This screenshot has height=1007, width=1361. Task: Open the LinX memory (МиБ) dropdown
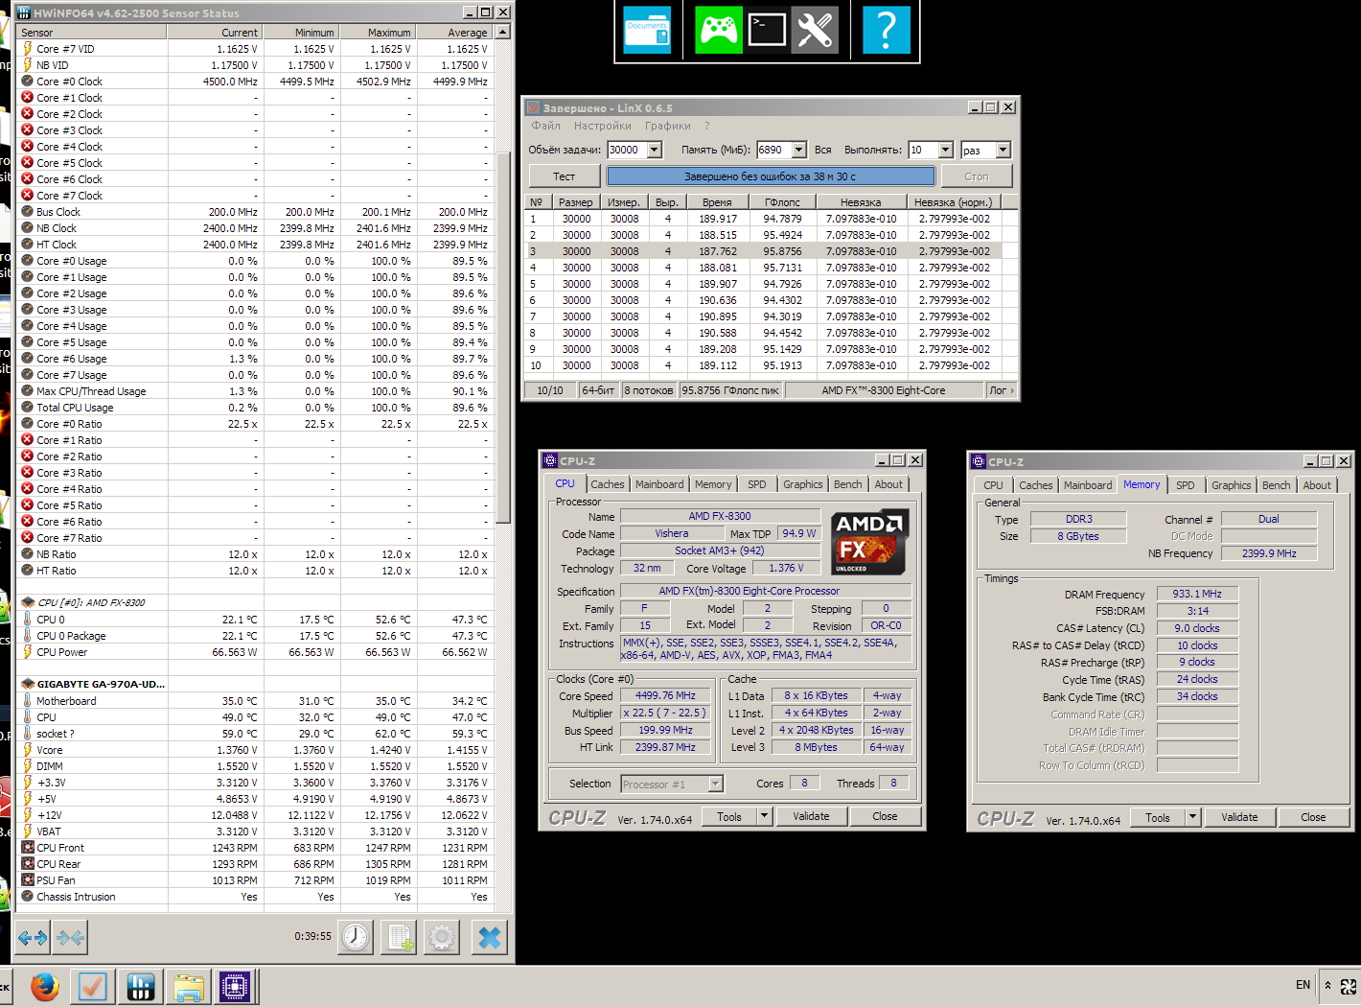coord(798,150)
